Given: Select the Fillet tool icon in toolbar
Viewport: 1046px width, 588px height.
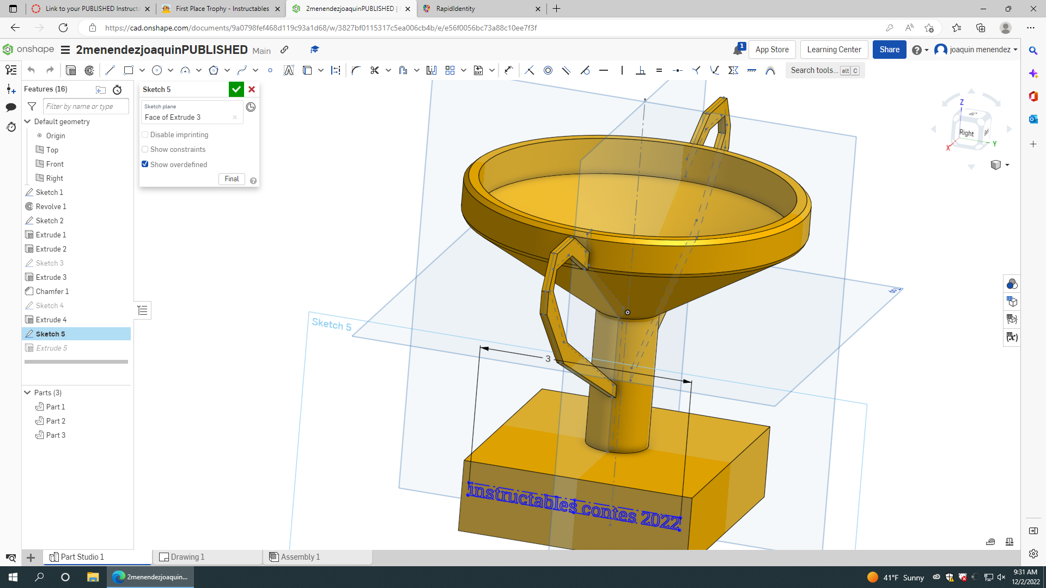Looking at the screenshot, I should [355, 70].
